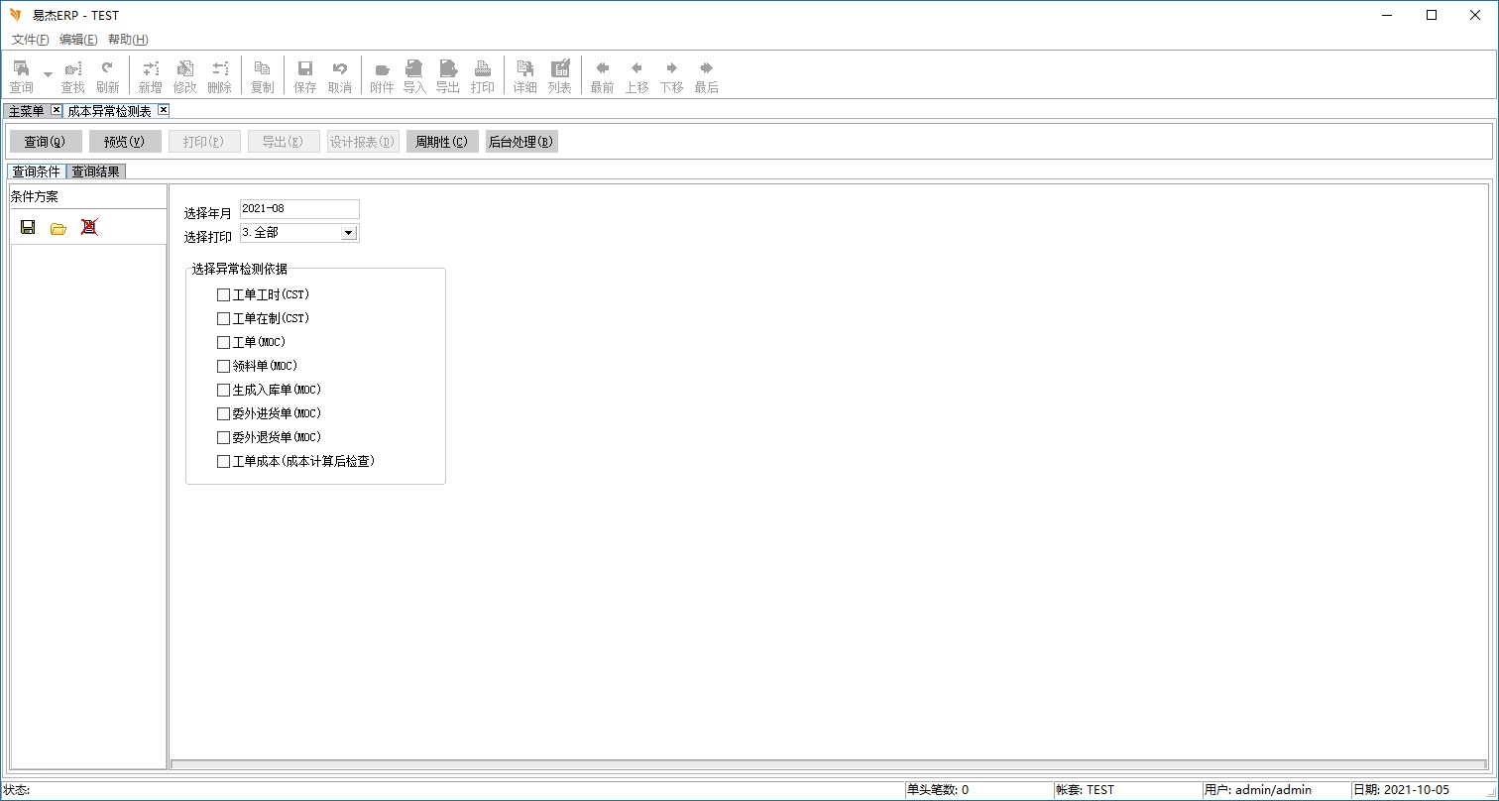This screenshot has width=1499, height=801.
Task: Click the 单头笔数: 0 status entry
Action: [938, 790]
